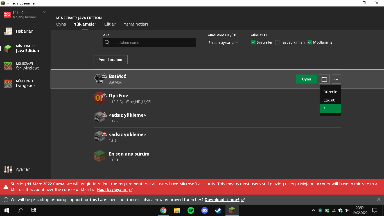Click the 1.12.2-OptiFine_HD_U_G5 version text

[x=130, y=102]
